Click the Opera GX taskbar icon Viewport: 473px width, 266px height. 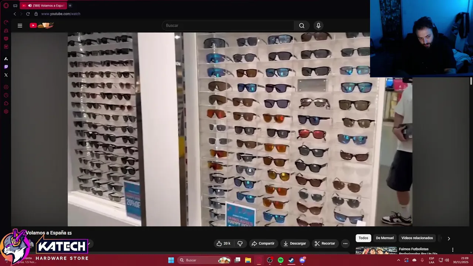point(259,260)
